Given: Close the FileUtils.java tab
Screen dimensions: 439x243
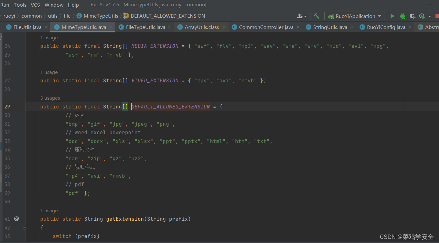Looking at the screenshot, I should [46, 27].
